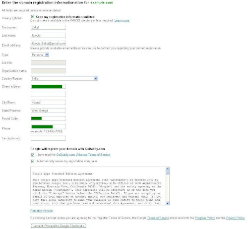Screen dimensions: 248x229
Task: Click the Last name field containing Jajodia
Action: (48, 35)
